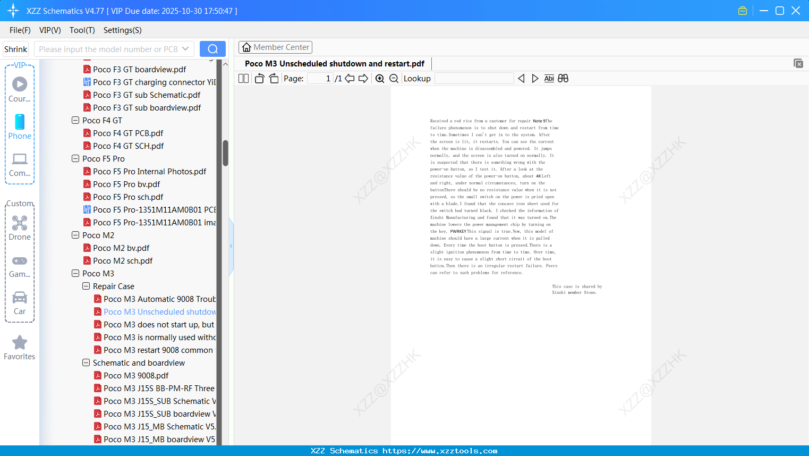This screenshot has height=456, width=809.
Task: Open Poco F3 GT sub boardview.pdf
Action: pyautogui.click(x=142, y=108)
